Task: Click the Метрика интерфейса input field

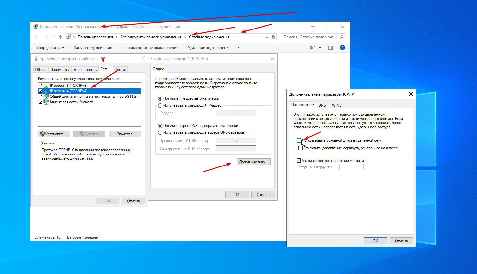Action: coord(351,167)
